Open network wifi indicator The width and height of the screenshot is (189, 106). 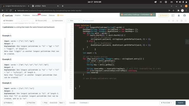(x=177, y=2)
